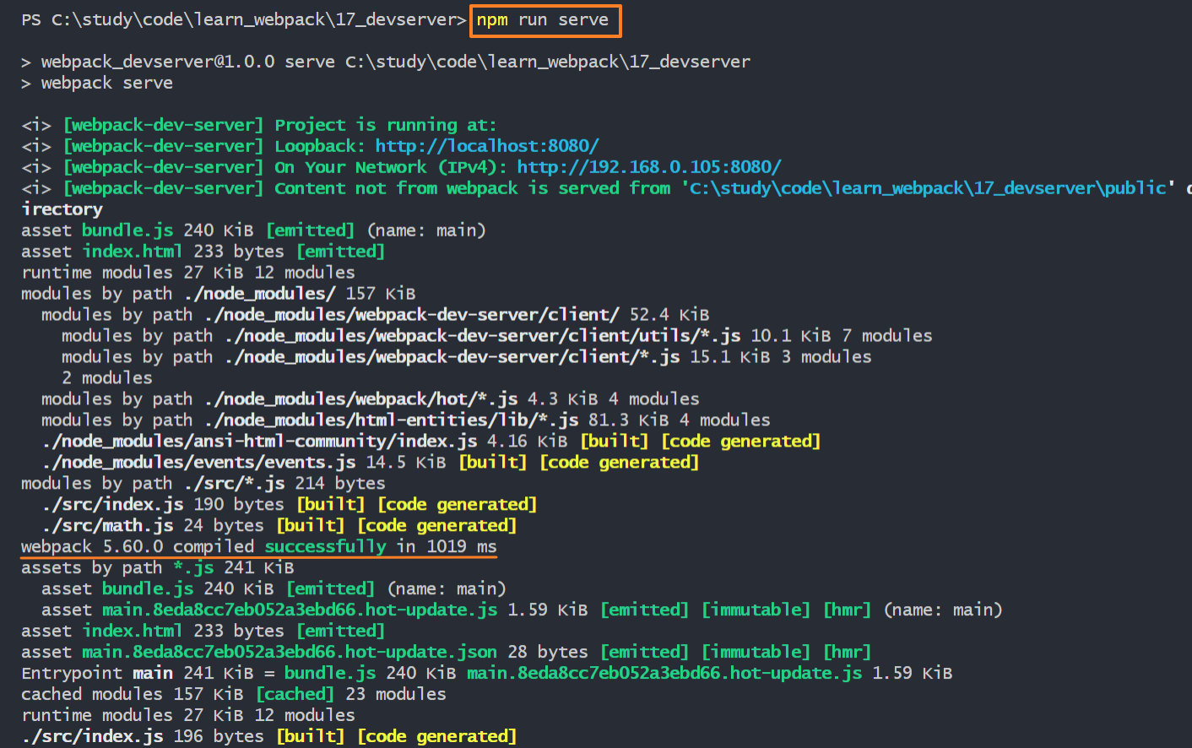Screen dimensions: 1192x748
Task: Click the ./src/index.js 190 bytes line
Action: tap(290, 505)
